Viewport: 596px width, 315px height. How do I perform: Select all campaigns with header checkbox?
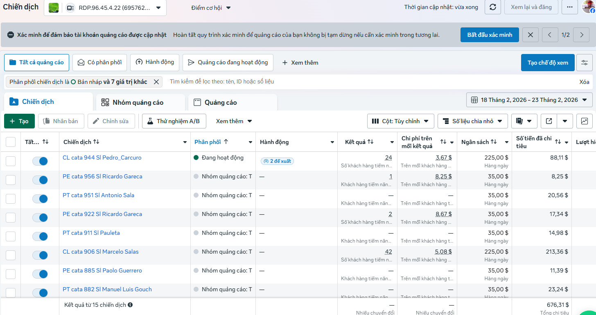[11, 142]
